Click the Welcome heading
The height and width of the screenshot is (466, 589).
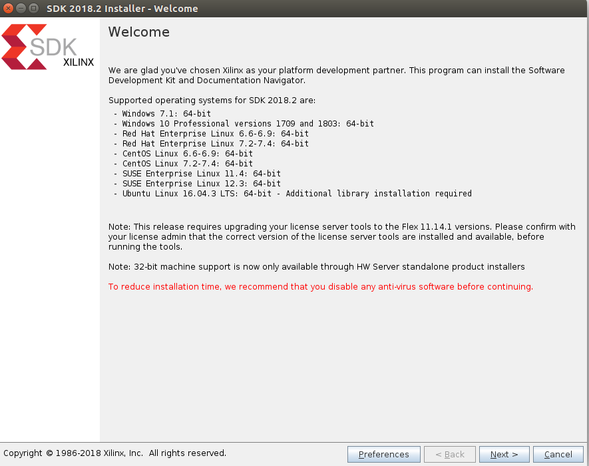coord(139,32)
